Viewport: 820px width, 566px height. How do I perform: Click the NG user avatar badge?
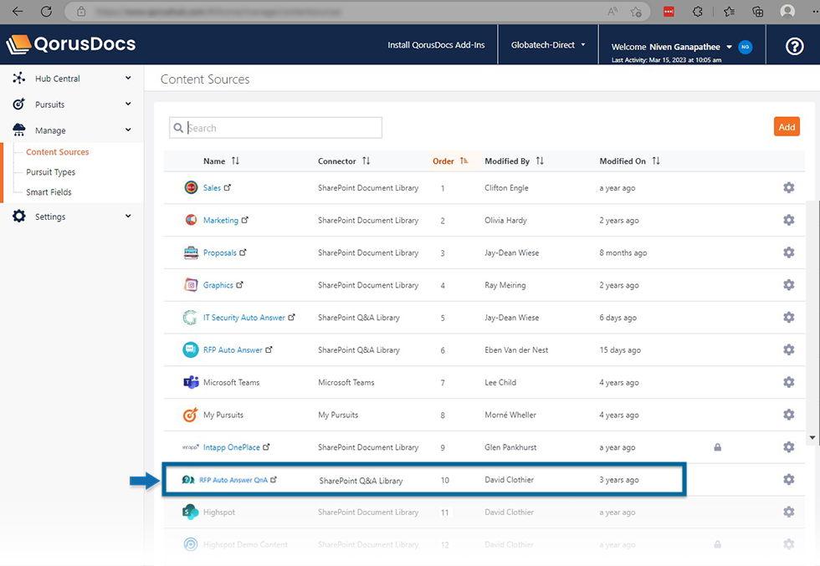pyautogui.click(x=746, y=47)
